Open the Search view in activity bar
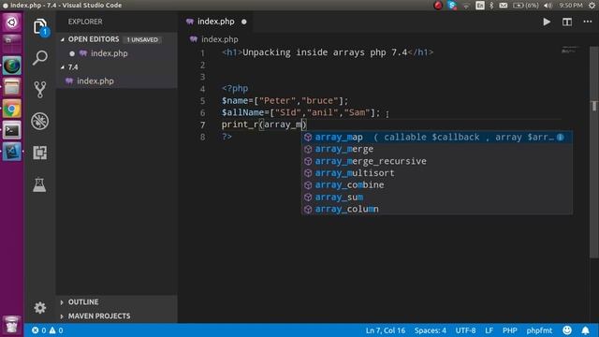Viewport: 599px width, 337px height. pos(40,58)
